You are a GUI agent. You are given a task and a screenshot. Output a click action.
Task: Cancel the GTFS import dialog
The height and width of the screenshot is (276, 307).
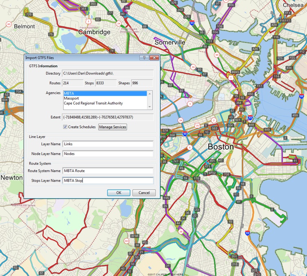click(x=144, y=193)
